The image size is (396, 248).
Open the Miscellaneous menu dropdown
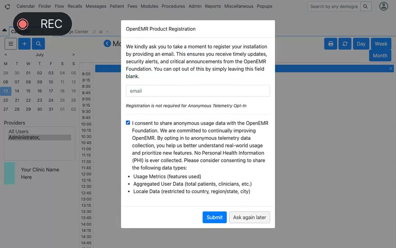click(238, 6)
